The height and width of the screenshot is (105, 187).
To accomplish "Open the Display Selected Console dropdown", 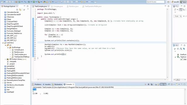I will click(x=174, y=84).
